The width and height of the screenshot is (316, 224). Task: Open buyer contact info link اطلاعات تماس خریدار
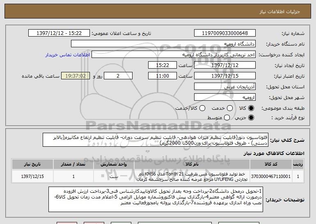click(68, 55)
